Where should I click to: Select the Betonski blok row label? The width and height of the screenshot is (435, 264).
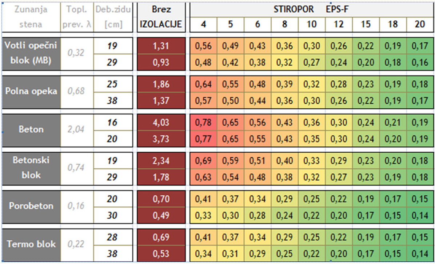[31, 168]
